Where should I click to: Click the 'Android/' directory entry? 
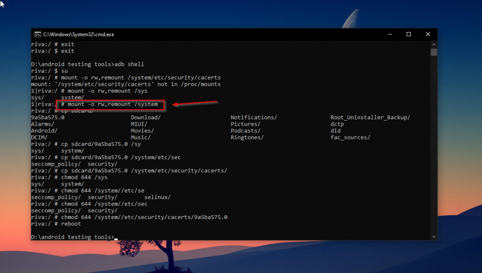(x=44, y=131)
